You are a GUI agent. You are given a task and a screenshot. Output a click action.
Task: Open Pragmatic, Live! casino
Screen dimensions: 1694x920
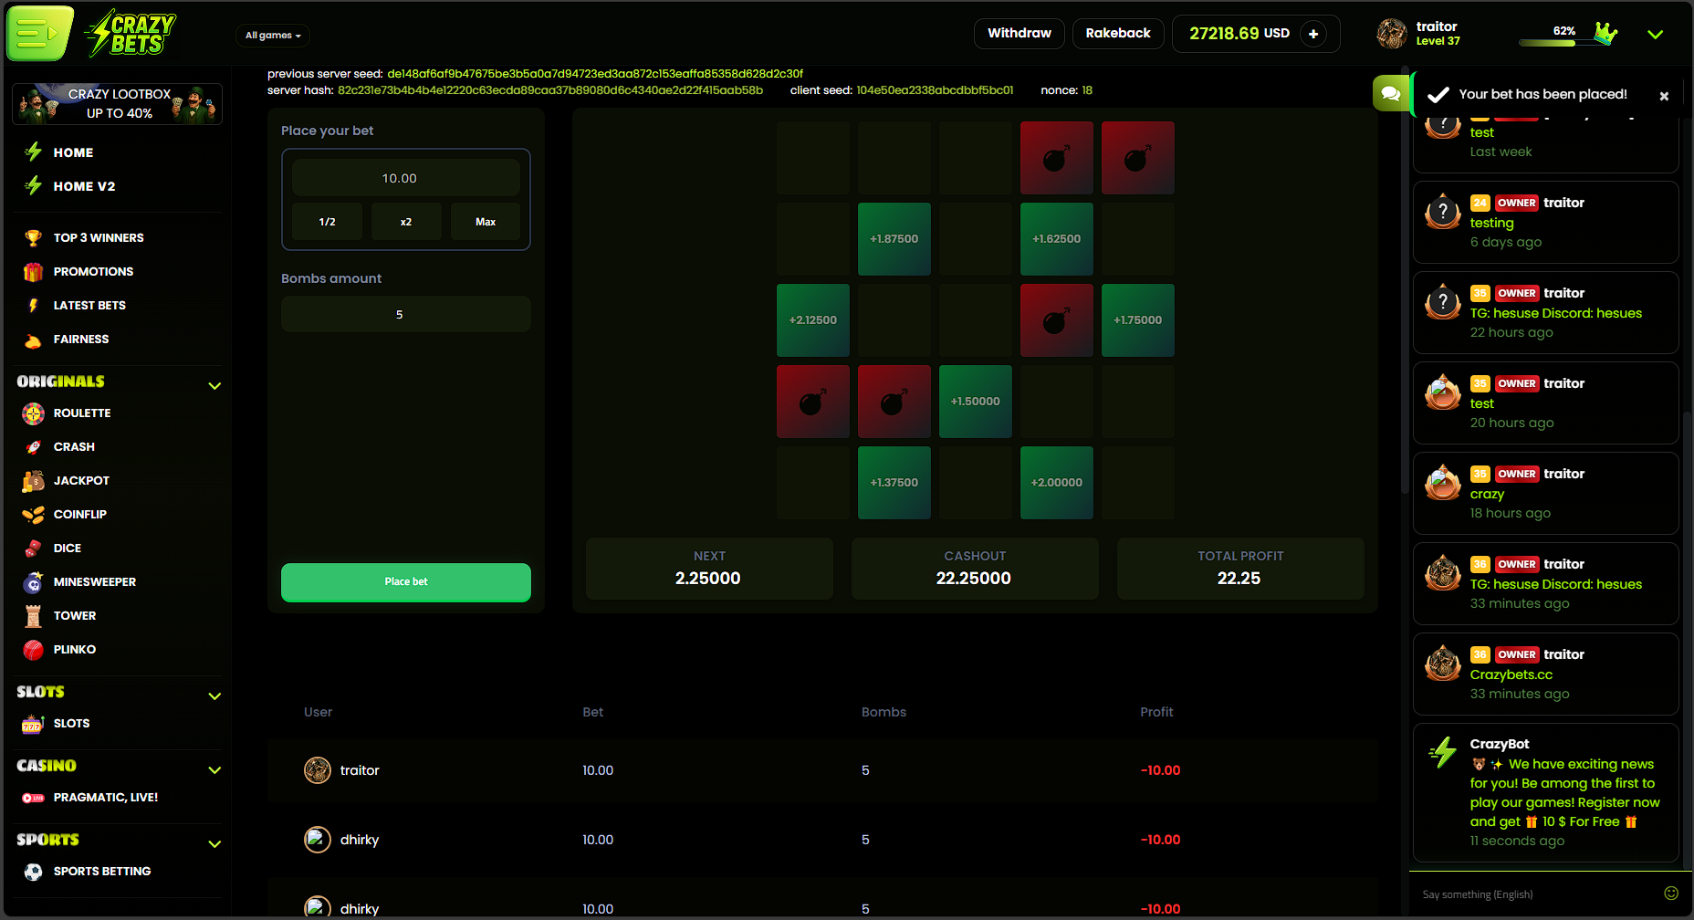105,798
